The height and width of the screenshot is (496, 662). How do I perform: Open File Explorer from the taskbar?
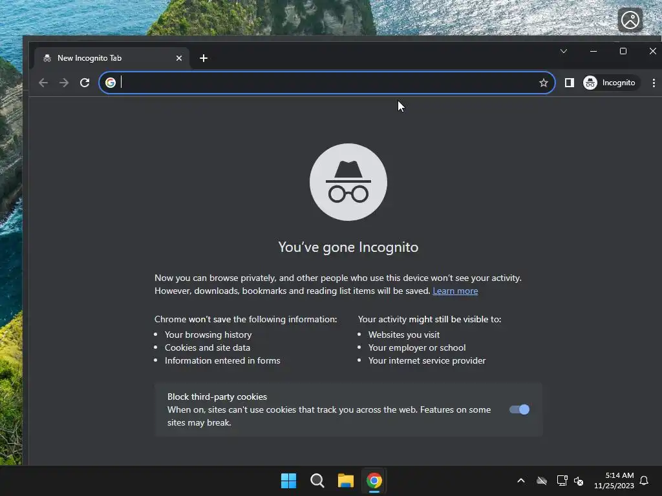pos(345,480)
